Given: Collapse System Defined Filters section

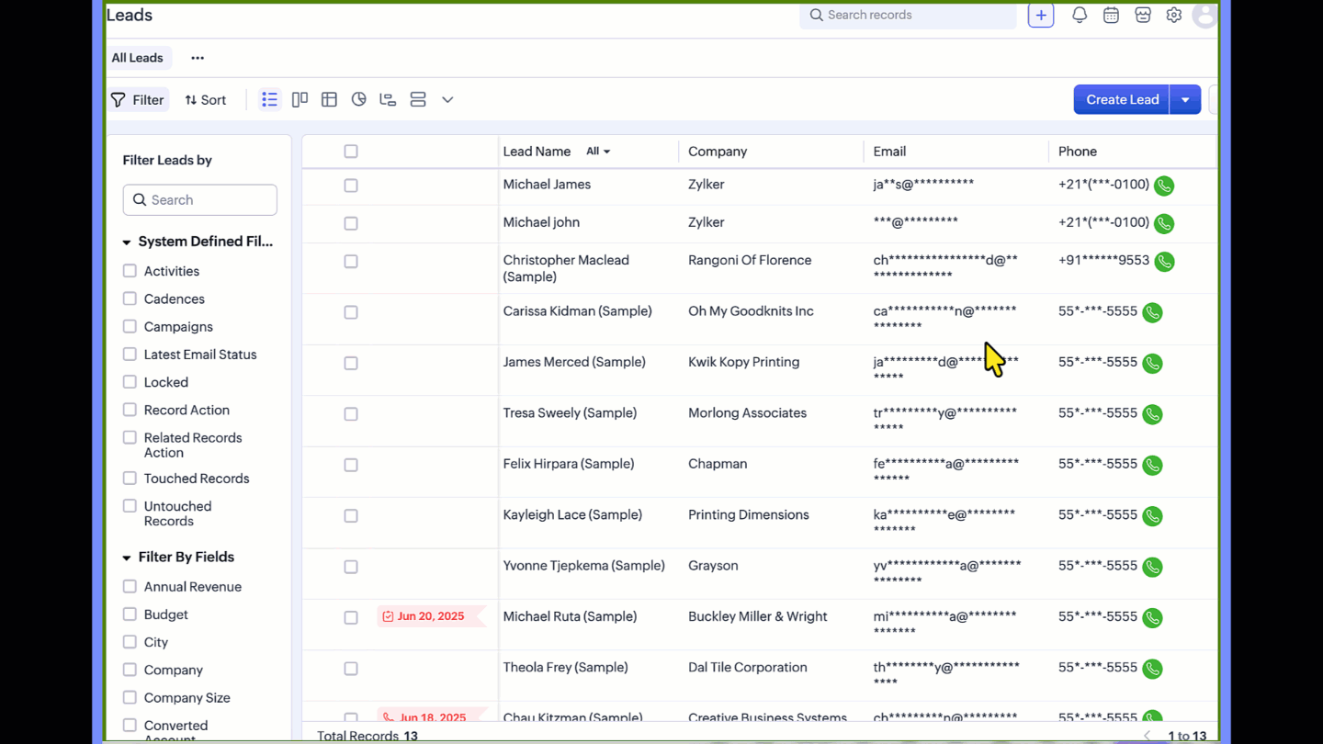Looking at the screenshot, I should tap(127, 242).
